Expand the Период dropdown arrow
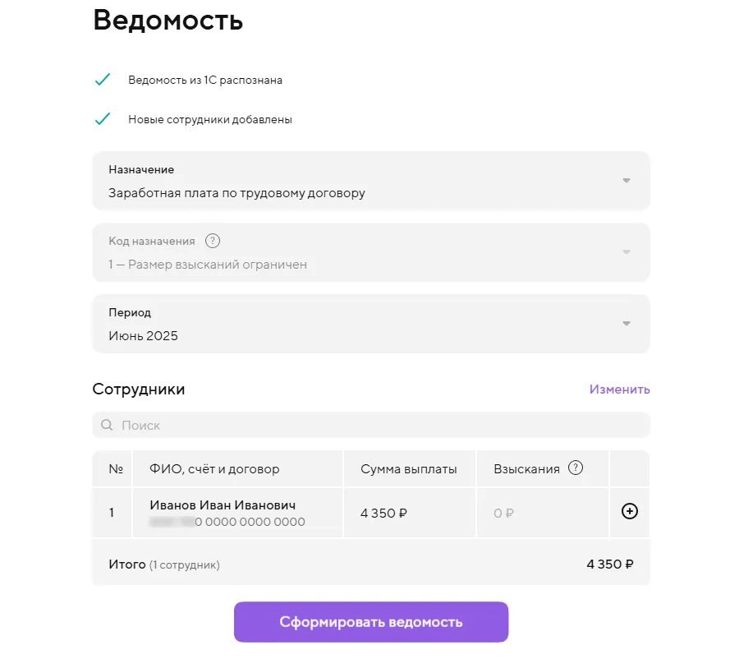The image size is (753, 659). click(x=626, y=324)
